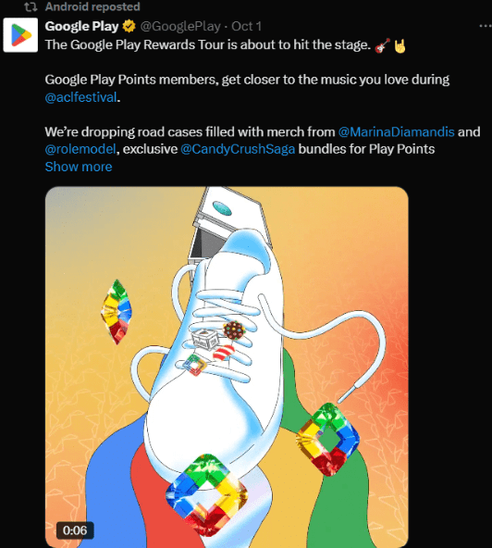Open the Android reposted label
The image size is (492, 548).
point(92,6)
